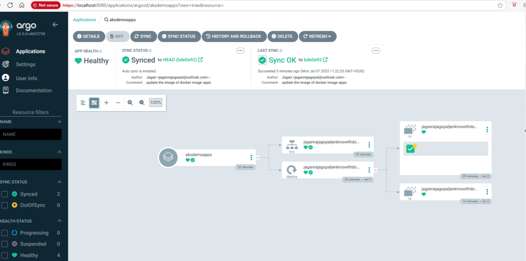Collapse the SYNC STATUS filter section
Image resolution: width=526 pixels, height=261 pixels.
[x=60, y=182]
